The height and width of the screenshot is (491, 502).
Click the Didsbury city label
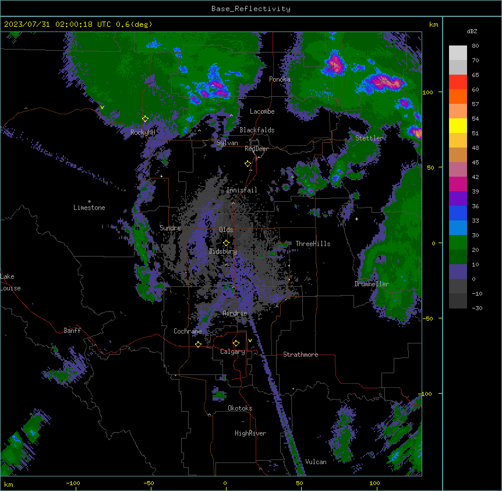[x=223, y=251]
